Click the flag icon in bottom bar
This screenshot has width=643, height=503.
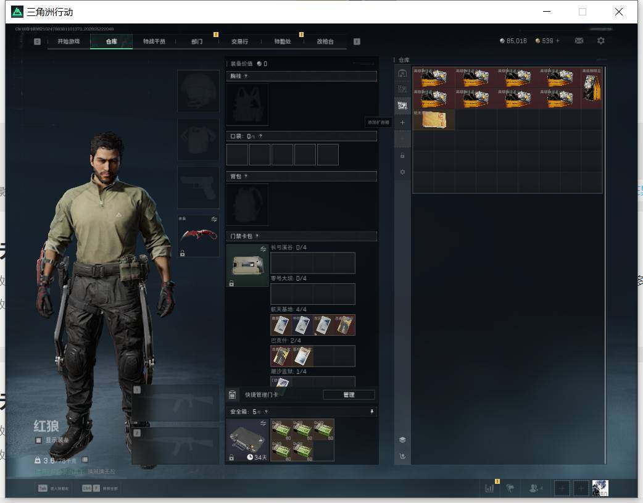tap(510, 488)
